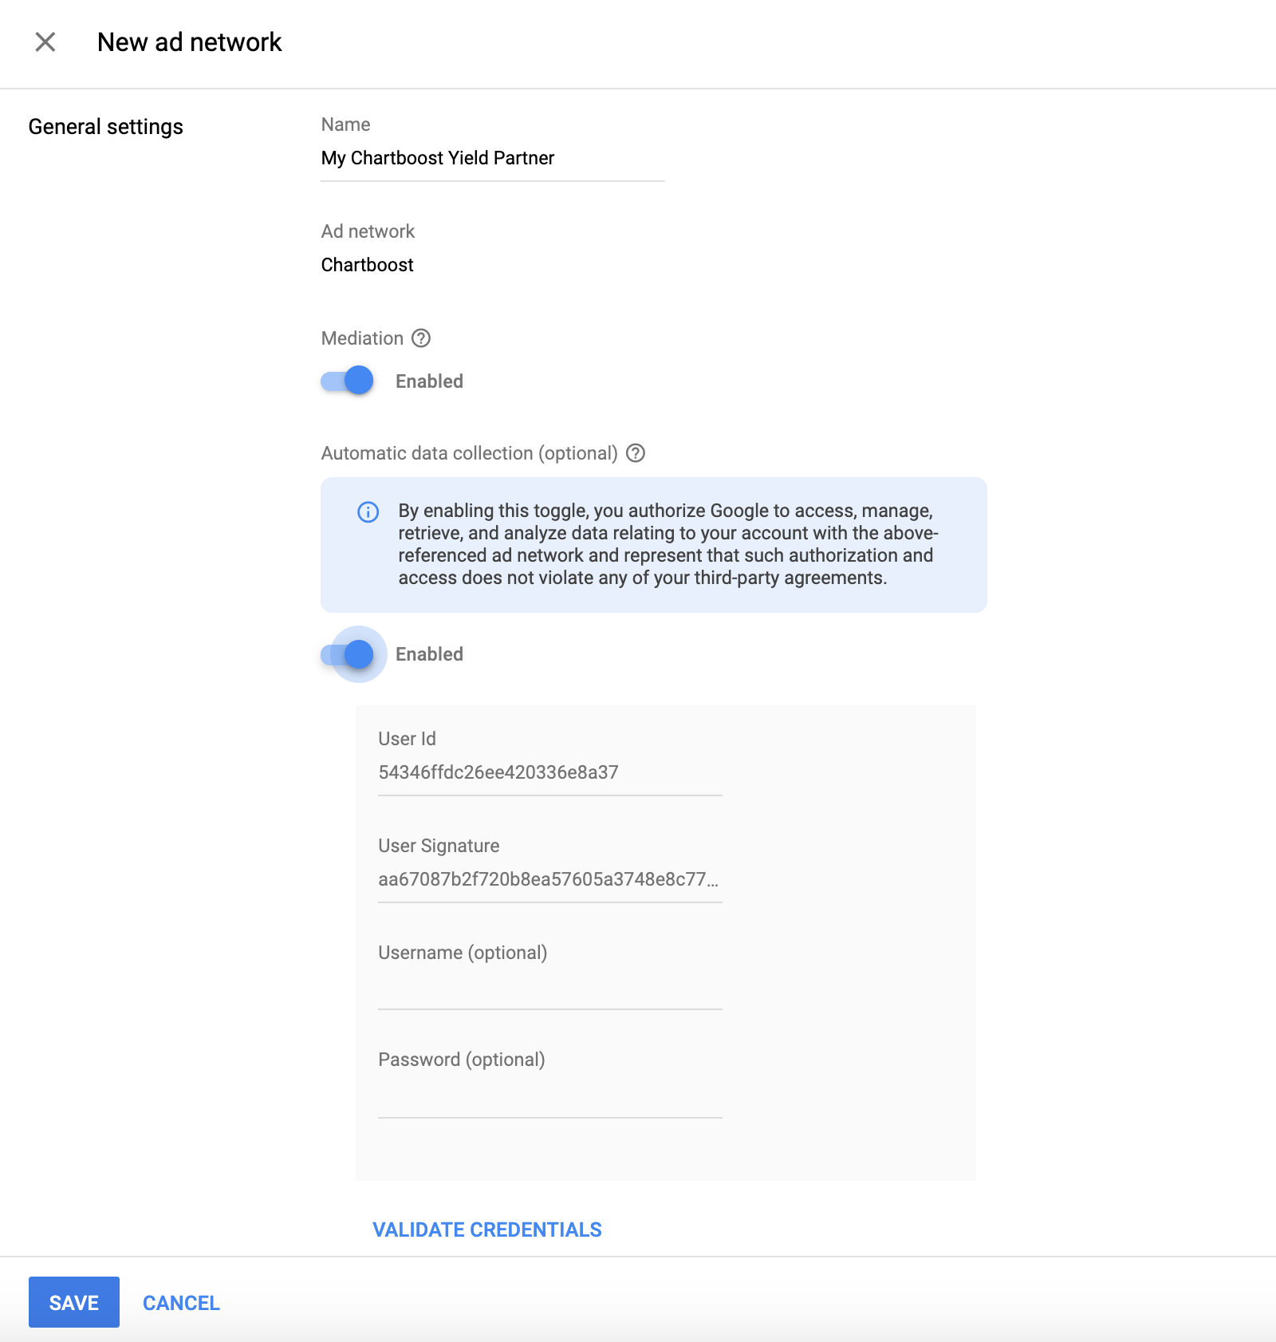Click the Ad network value Chartboost
Screen dimensions: 1276x1342
(366, 264)
